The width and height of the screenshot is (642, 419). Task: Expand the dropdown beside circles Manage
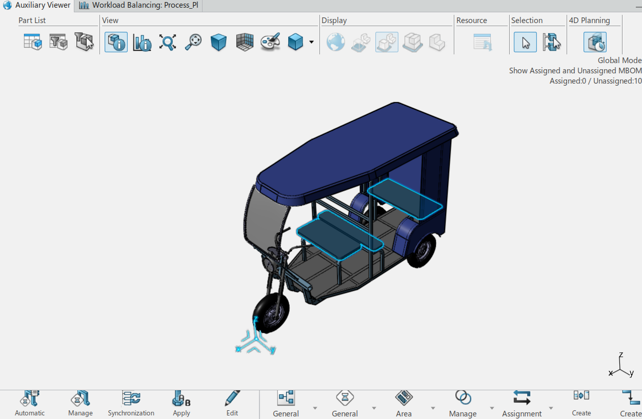[x=492, y=408]
